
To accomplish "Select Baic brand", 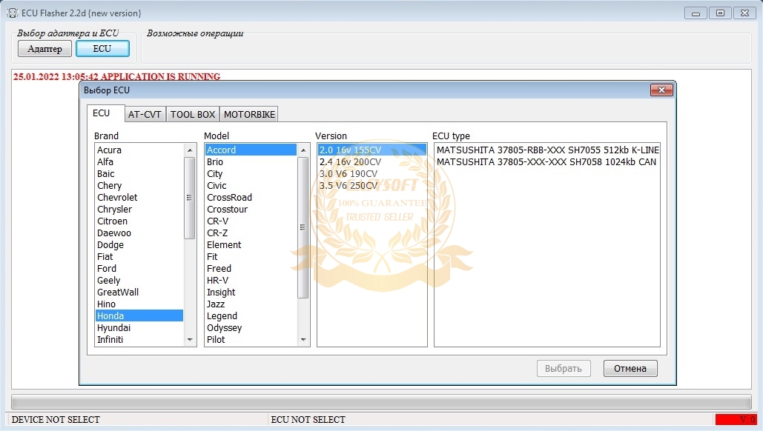I will coord(139,173).
